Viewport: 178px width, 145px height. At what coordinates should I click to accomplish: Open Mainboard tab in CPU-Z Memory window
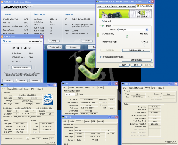point(139,88)
